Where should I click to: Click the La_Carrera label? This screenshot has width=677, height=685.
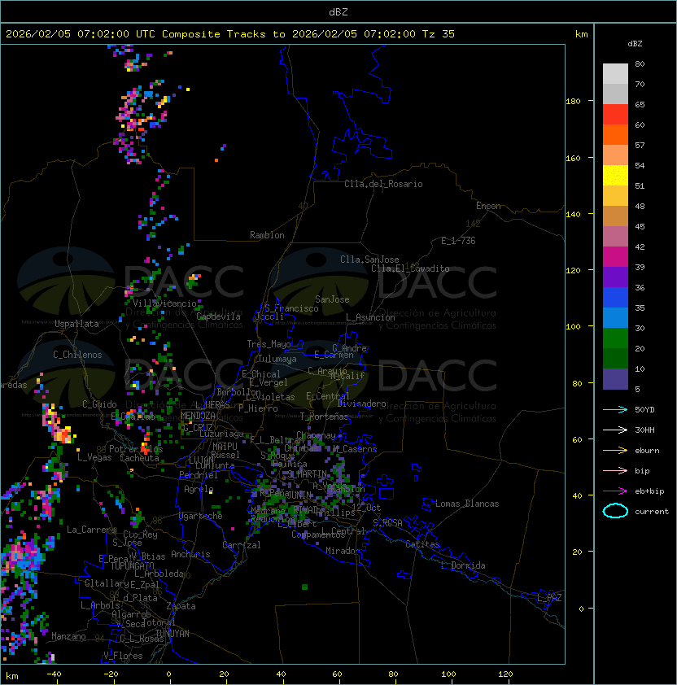coord(91,530)
